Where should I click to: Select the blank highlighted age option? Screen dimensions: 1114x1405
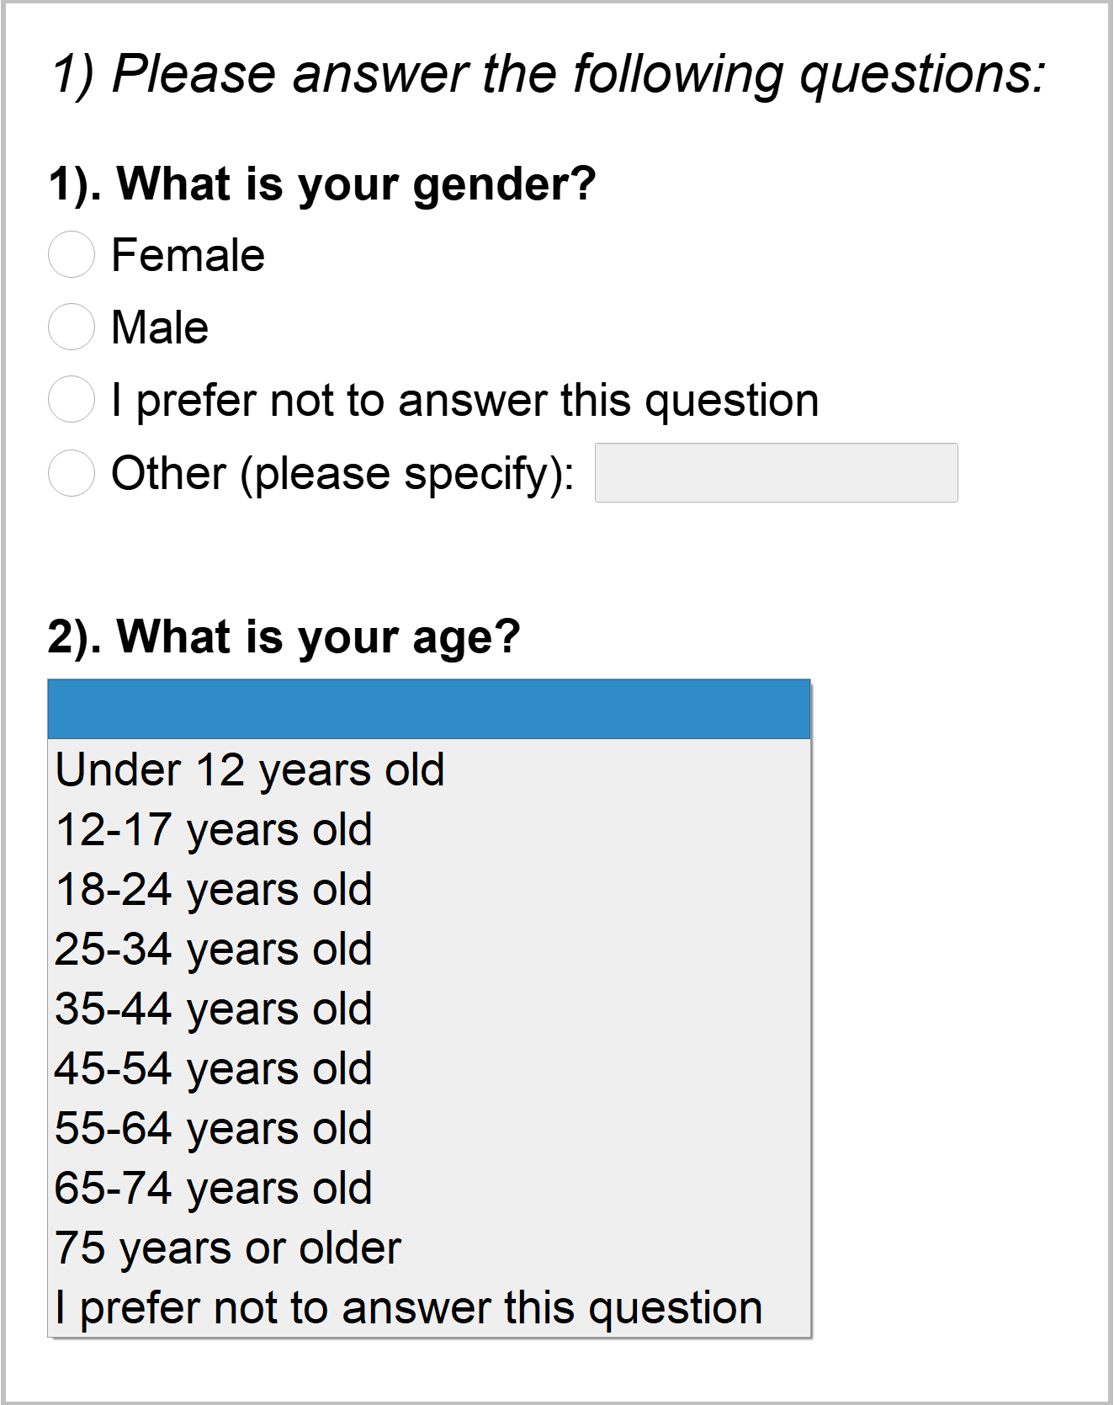point(429,710)
